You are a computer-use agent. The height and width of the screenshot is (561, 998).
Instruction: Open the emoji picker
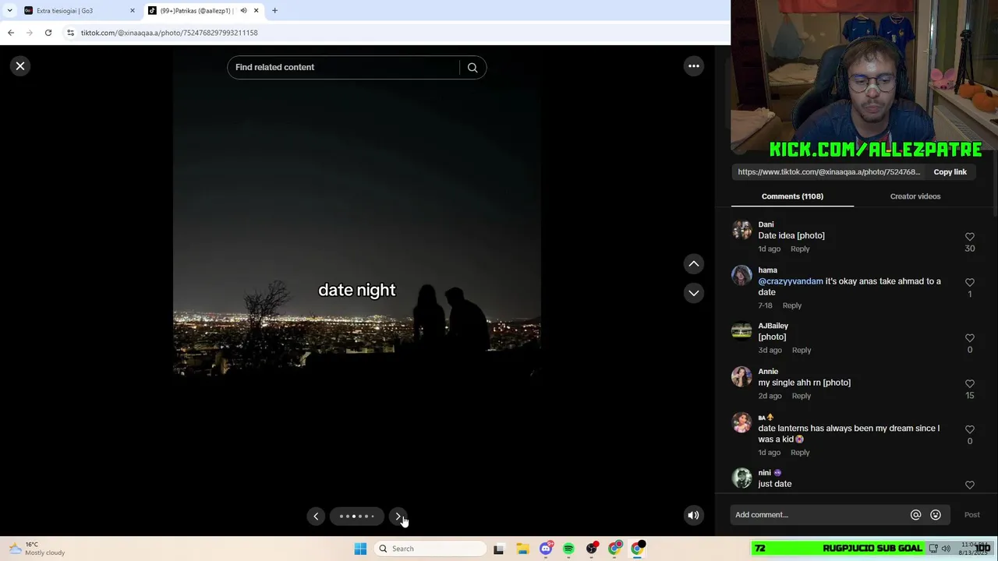tap(936, 515)
